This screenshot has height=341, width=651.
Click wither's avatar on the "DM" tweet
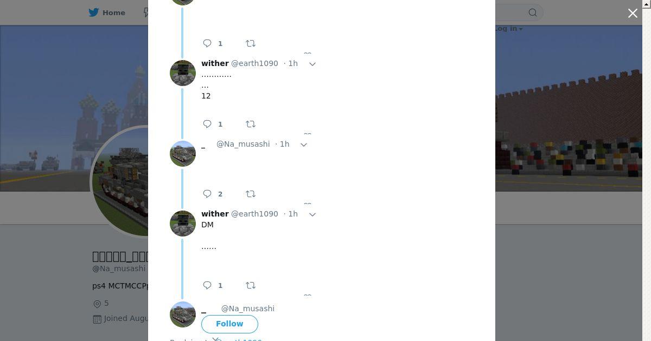click(183, 224)
